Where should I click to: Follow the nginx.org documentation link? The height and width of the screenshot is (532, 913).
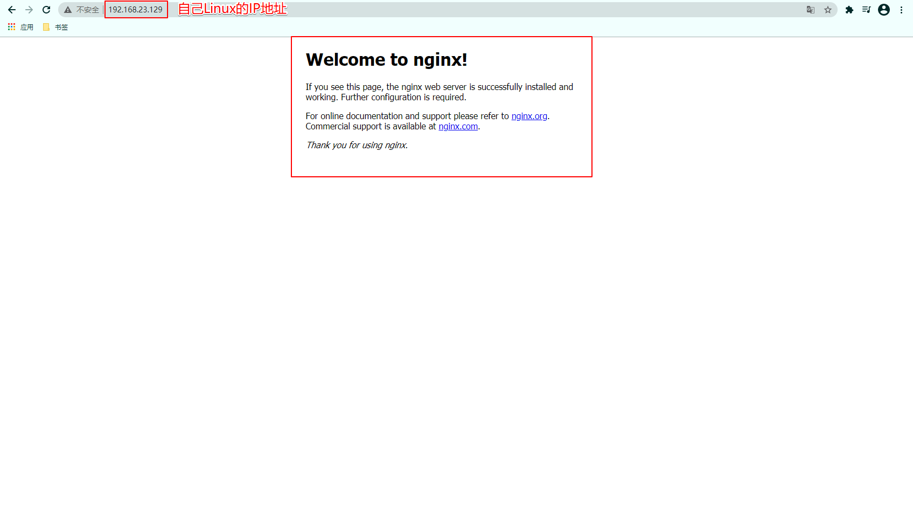[x=529, y=116]
